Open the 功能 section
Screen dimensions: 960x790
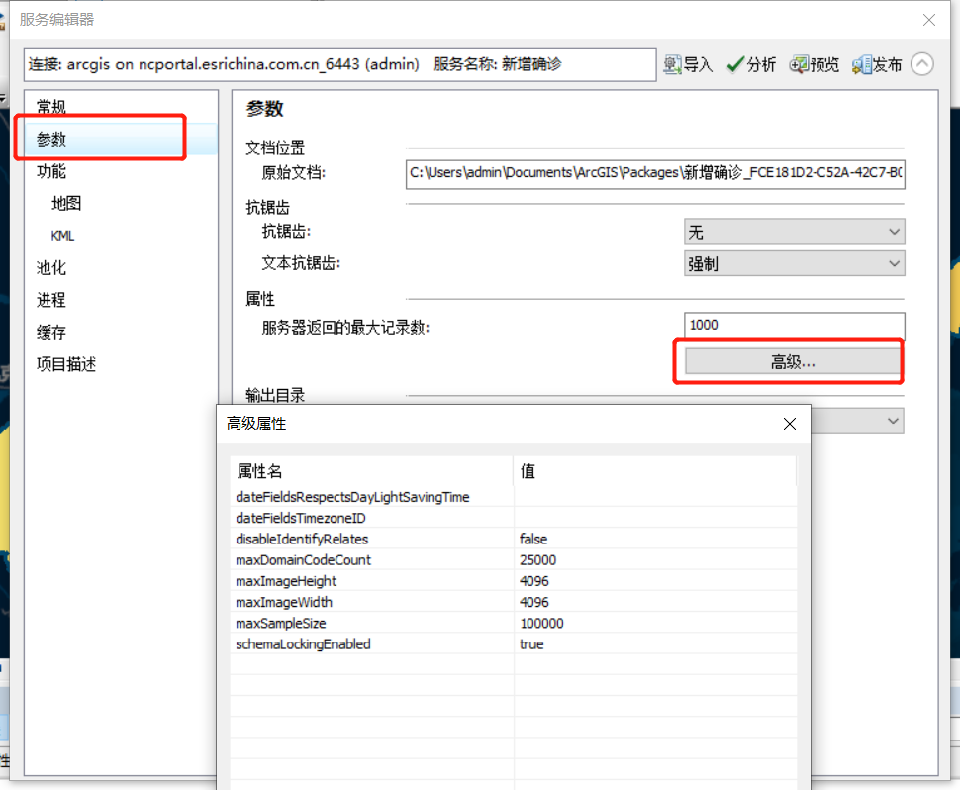click(51, 171)
